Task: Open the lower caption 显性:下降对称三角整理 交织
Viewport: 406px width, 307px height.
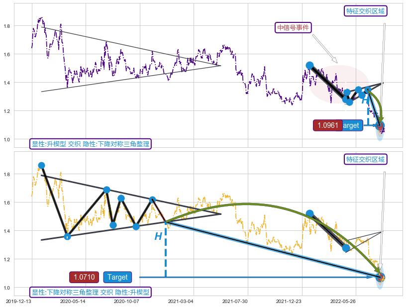Action: tap(90, 292)
